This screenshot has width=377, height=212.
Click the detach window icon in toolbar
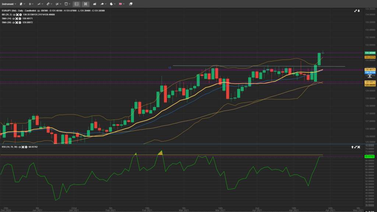[131, 4]
